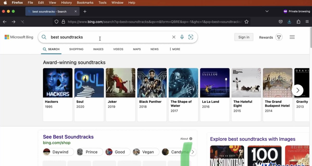Save page to Pocket
Screen dimensions: 312x166
coord(281,22)
